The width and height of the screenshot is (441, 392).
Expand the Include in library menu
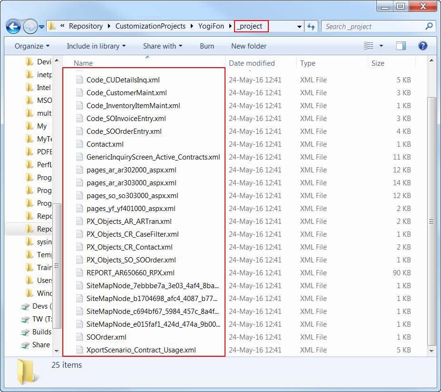click(96, 46)
